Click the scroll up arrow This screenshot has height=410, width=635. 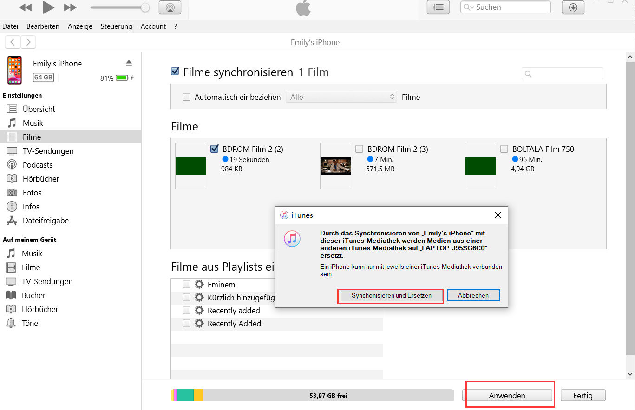click(x=630, y=56)
